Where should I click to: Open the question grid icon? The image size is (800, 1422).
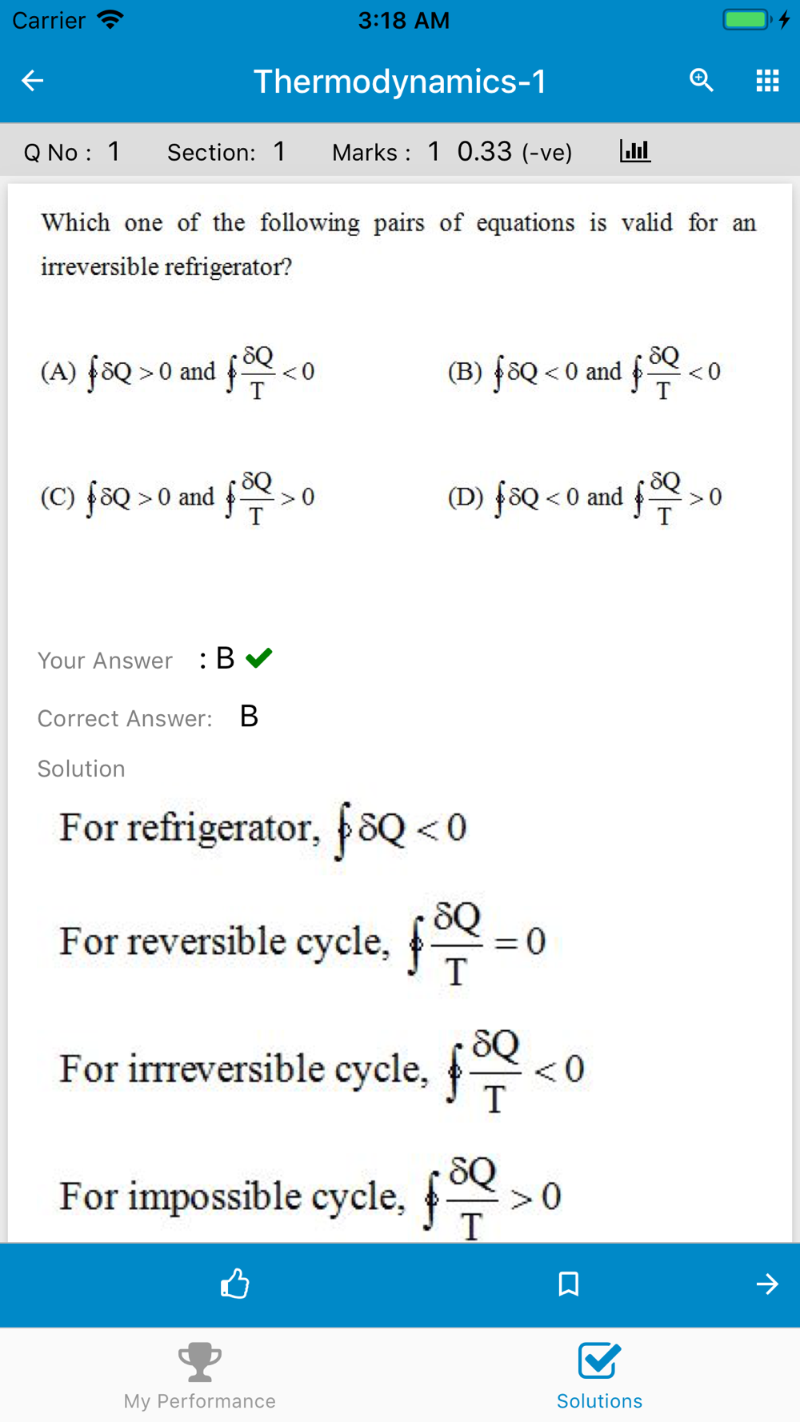click(x=767, y=80)
